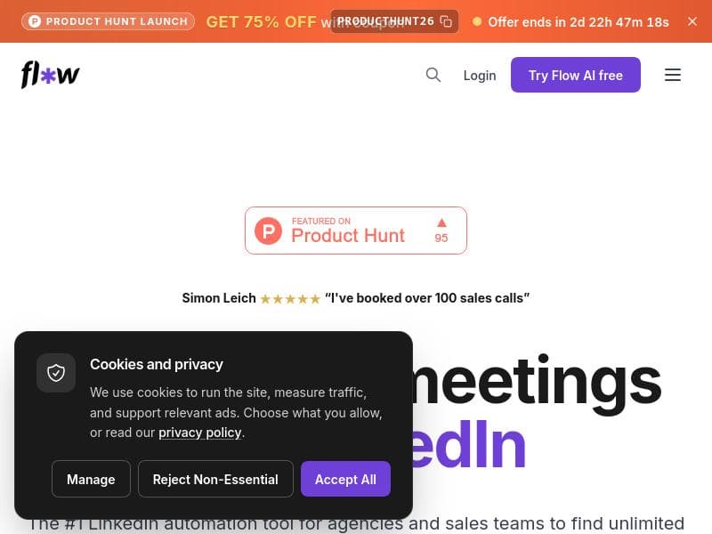Click the Simon Leich testimonial quote
Screen dimensions: 712x534
tap(427, 298)
